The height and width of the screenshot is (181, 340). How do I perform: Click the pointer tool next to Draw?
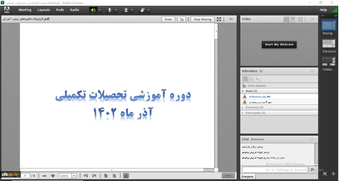(182, 19)
